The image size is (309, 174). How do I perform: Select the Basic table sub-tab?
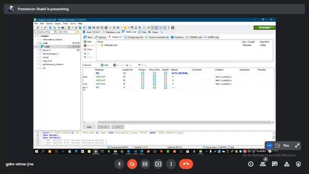[88, 37]
